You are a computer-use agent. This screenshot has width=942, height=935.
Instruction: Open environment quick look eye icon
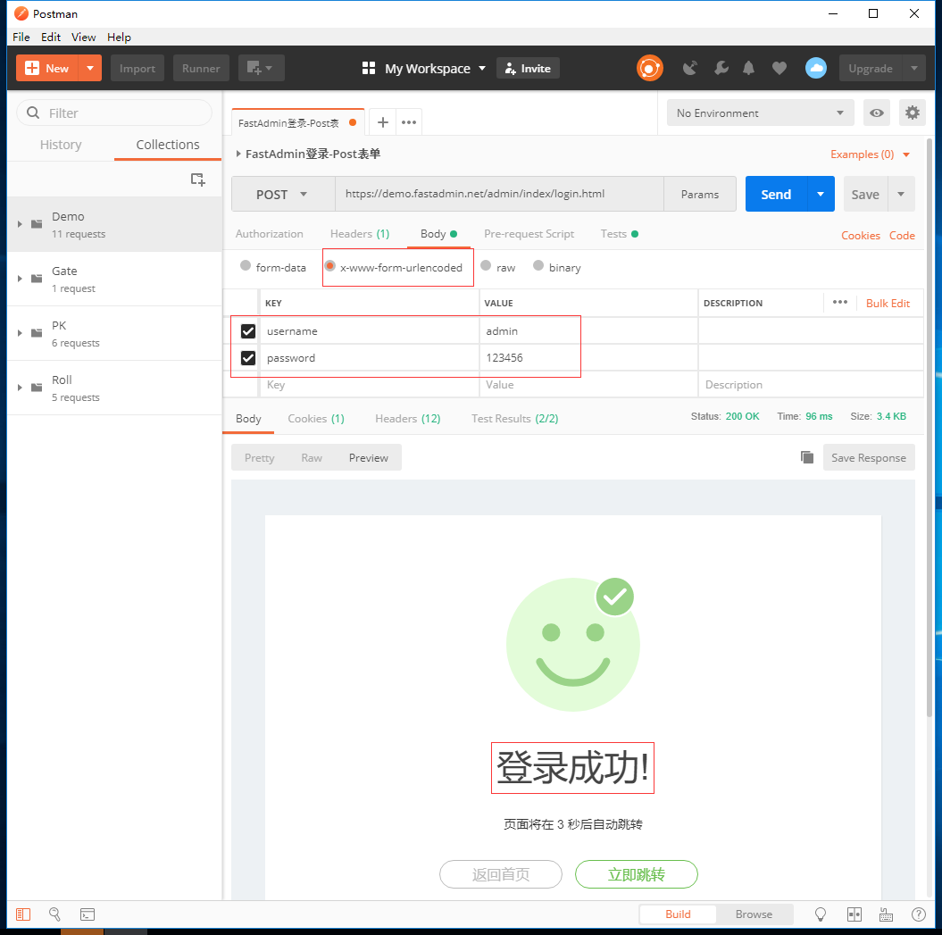[877, 113]
